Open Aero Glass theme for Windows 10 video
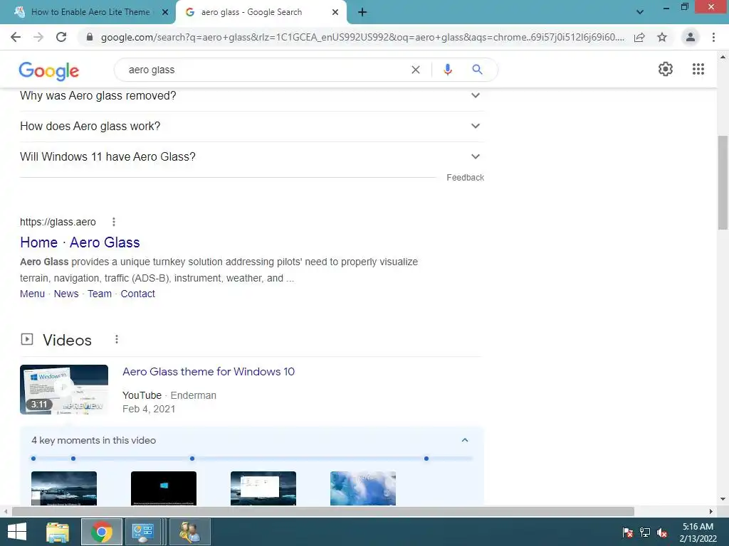Viewport: 729px width, 546px height. tap(209, 372)
